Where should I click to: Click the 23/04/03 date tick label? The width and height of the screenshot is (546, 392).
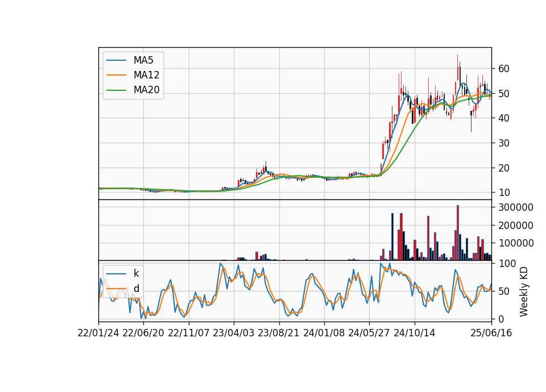pyautogui.click(x=234, y=333)
